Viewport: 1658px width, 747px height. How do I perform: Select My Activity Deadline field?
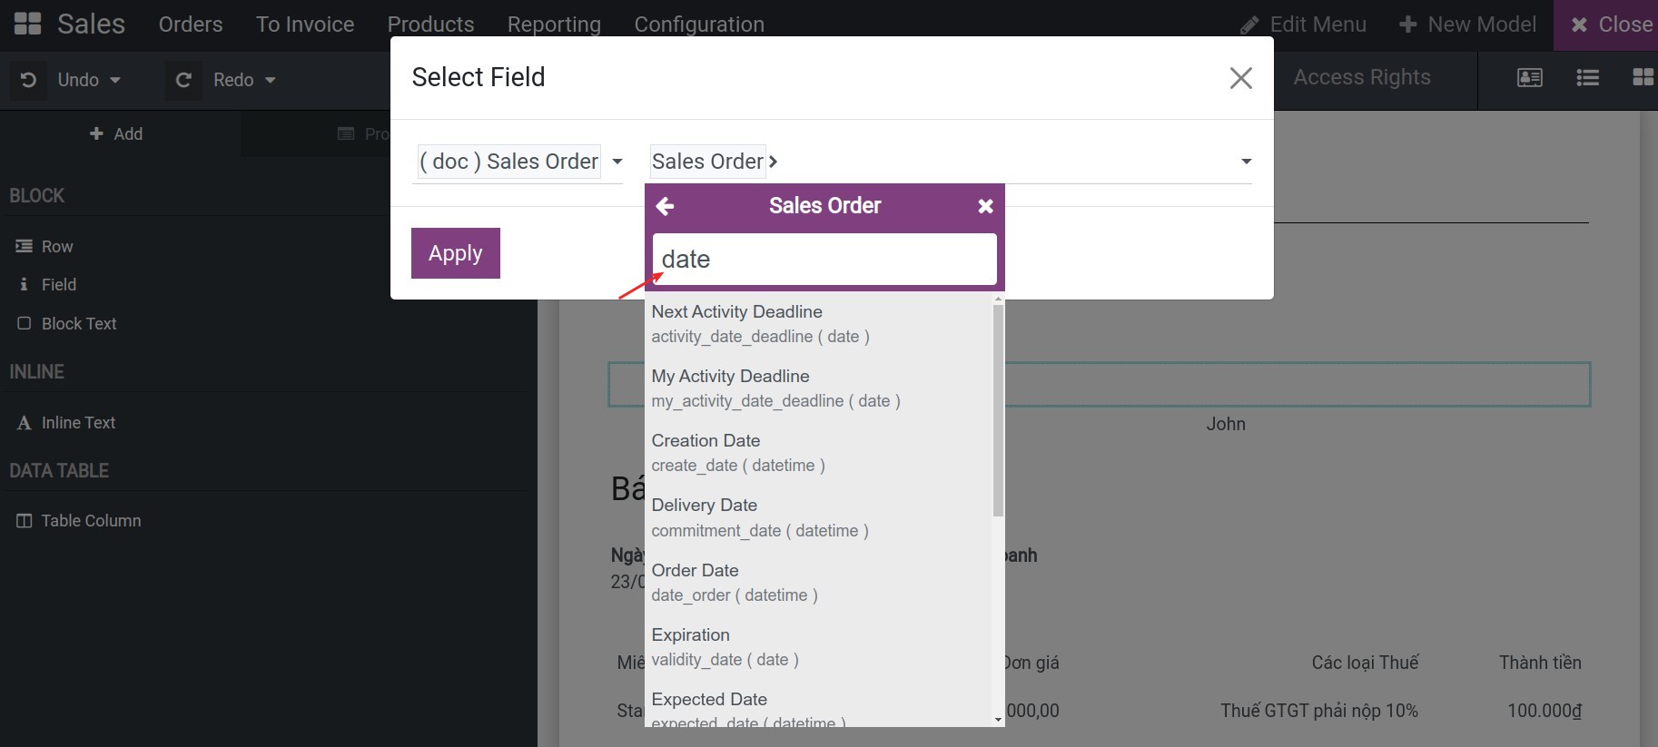818,388
